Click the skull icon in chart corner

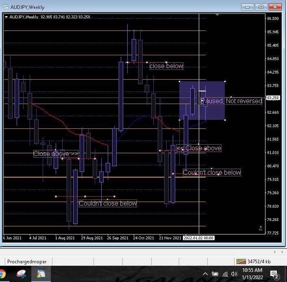point(261,228)
